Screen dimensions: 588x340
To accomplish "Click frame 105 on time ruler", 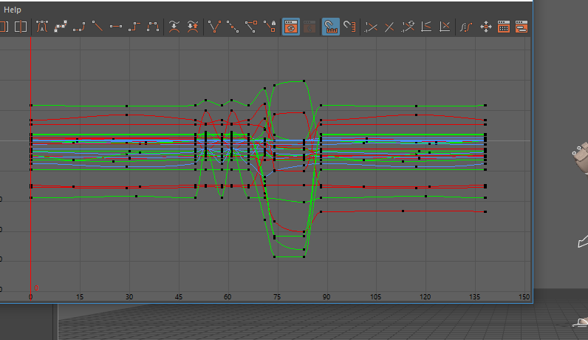I will point(376,297).
